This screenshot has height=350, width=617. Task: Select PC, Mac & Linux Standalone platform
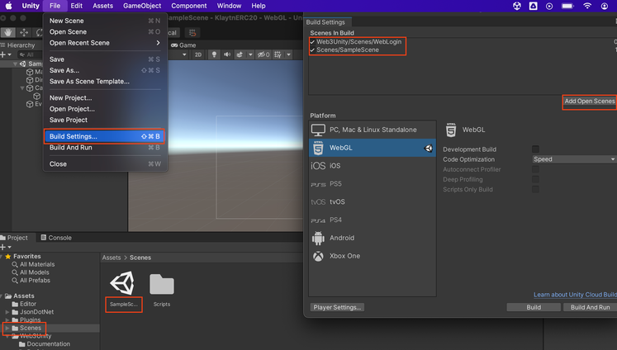click(373, 130)
